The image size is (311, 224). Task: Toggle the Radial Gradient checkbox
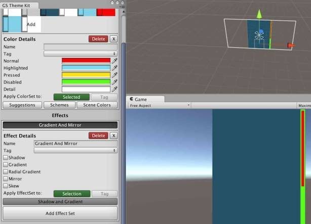point(6,172)
